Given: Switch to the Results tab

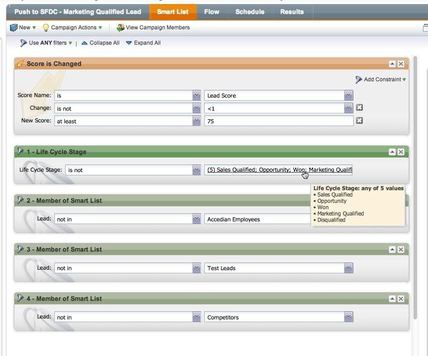Looking at the screenshot, I should 292,12.
